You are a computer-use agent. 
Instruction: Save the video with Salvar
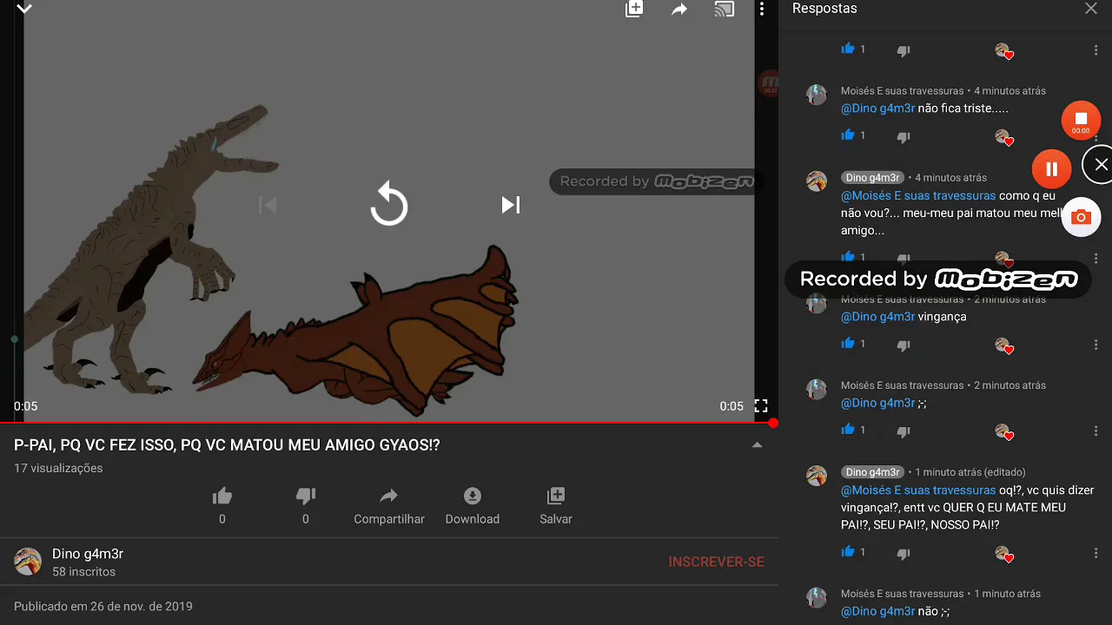click(x=556, y=505)
